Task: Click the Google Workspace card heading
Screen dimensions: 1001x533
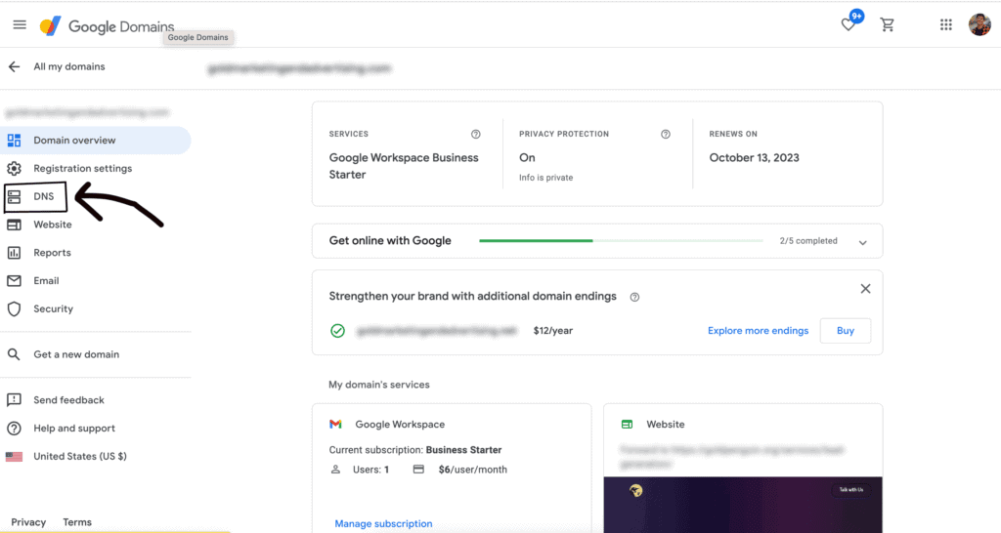Action: click(400, 424)
